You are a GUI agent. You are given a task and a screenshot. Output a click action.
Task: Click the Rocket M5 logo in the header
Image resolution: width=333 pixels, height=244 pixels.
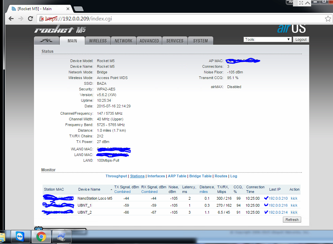60,30
